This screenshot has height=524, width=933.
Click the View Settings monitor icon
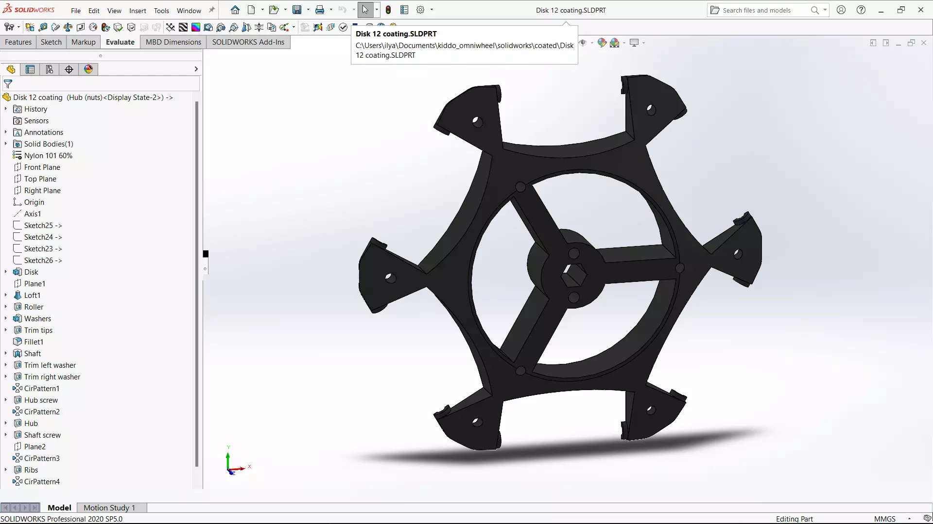634,43
